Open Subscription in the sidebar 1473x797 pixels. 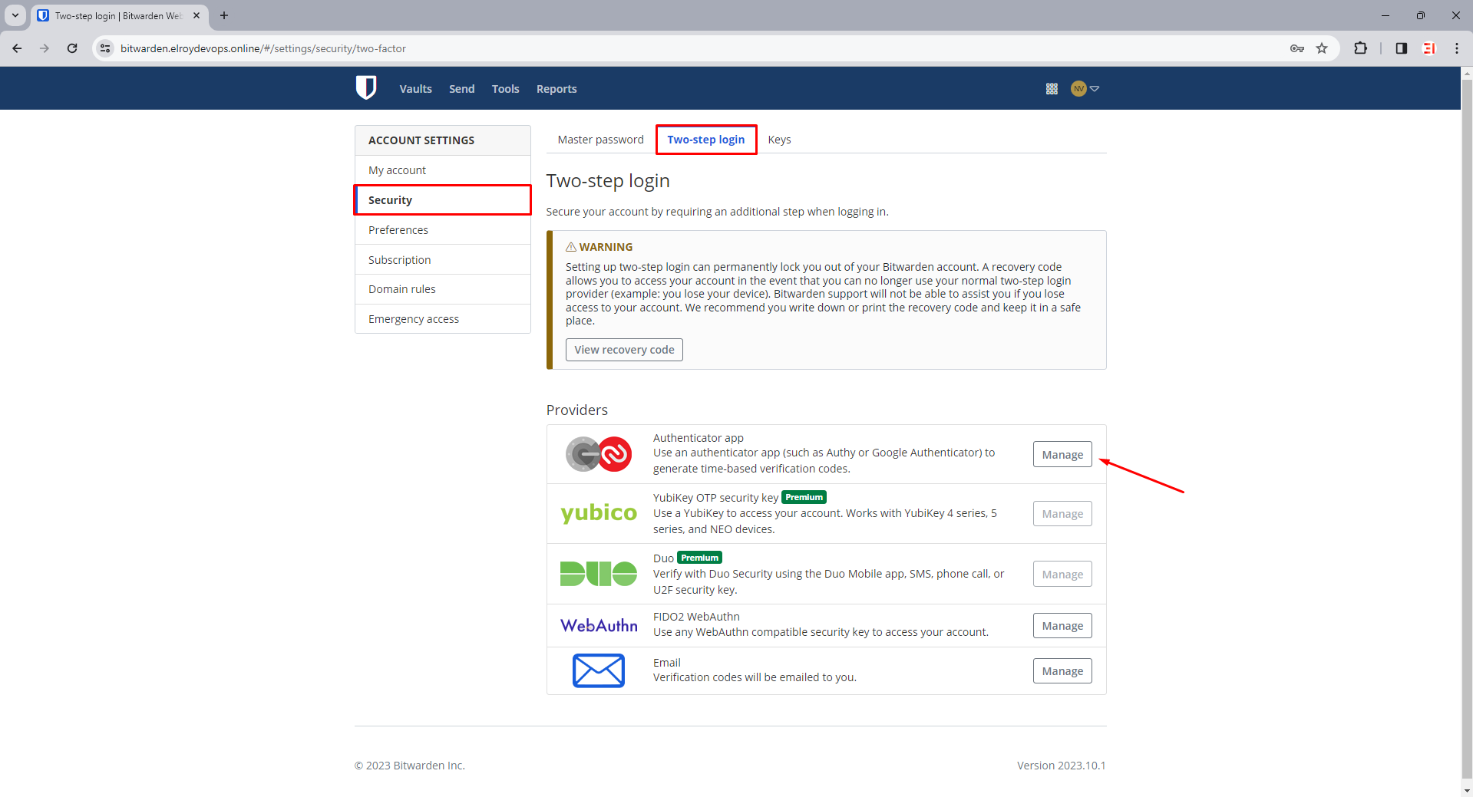[443, 260]
